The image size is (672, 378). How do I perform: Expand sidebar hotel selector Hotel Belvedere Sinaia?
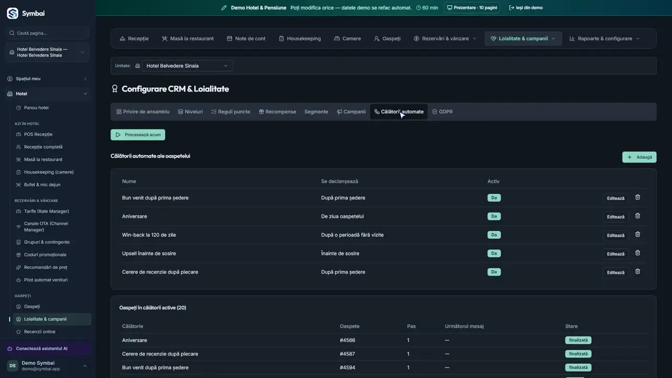pyautogui.click(x=47, y=52)
